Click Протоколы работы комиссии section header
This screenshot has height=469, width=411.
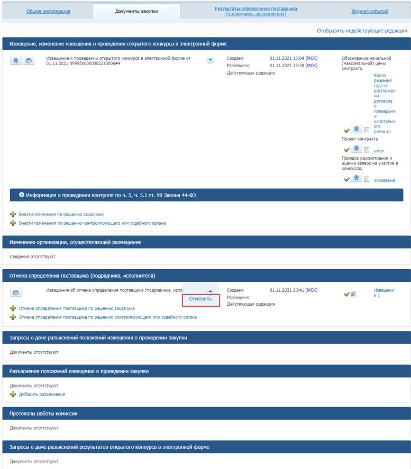pyautogui.click(x=206, y=413)
